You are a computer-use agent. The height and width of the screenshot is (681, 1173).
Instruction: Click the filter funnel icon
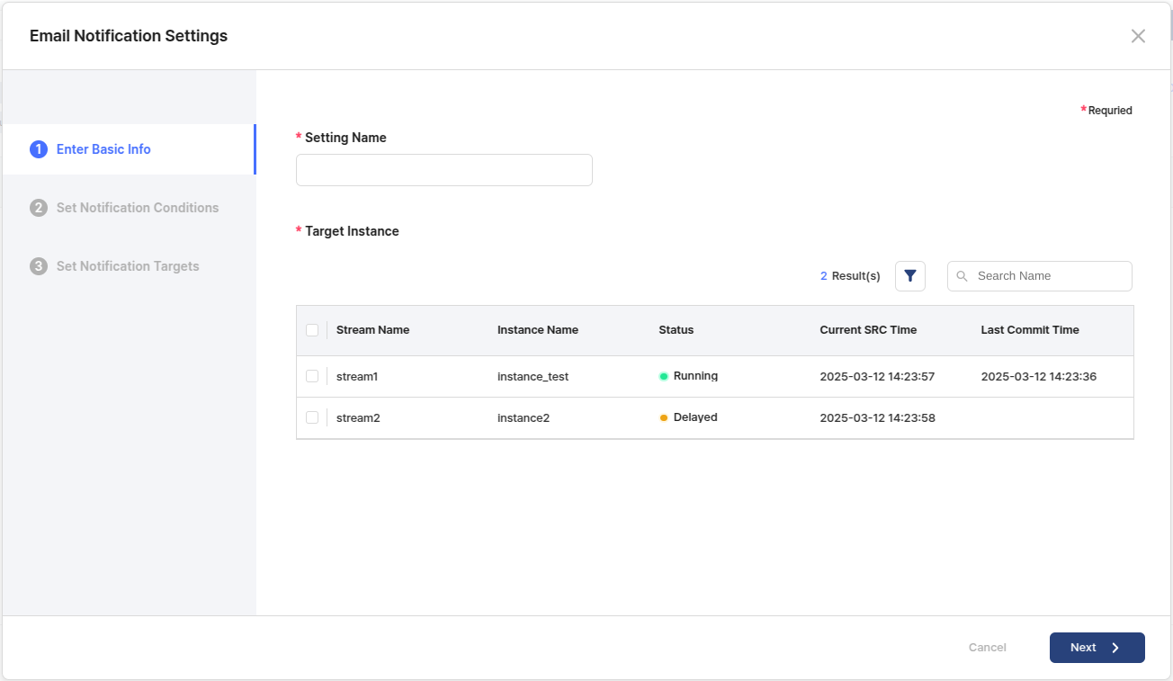point(909,276)
